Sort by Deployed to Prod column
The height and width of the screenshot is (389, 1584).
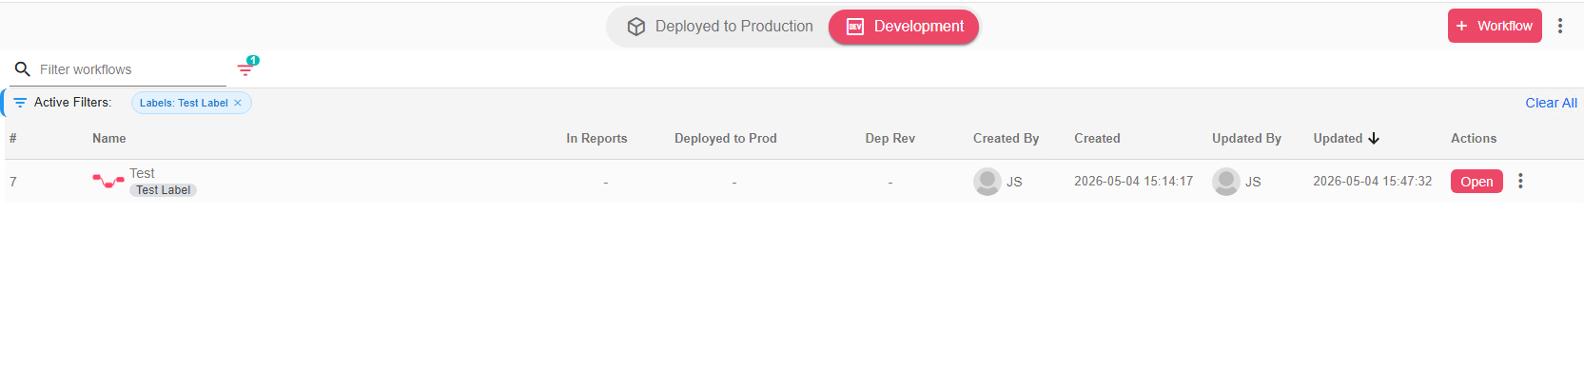click(726, 138)
